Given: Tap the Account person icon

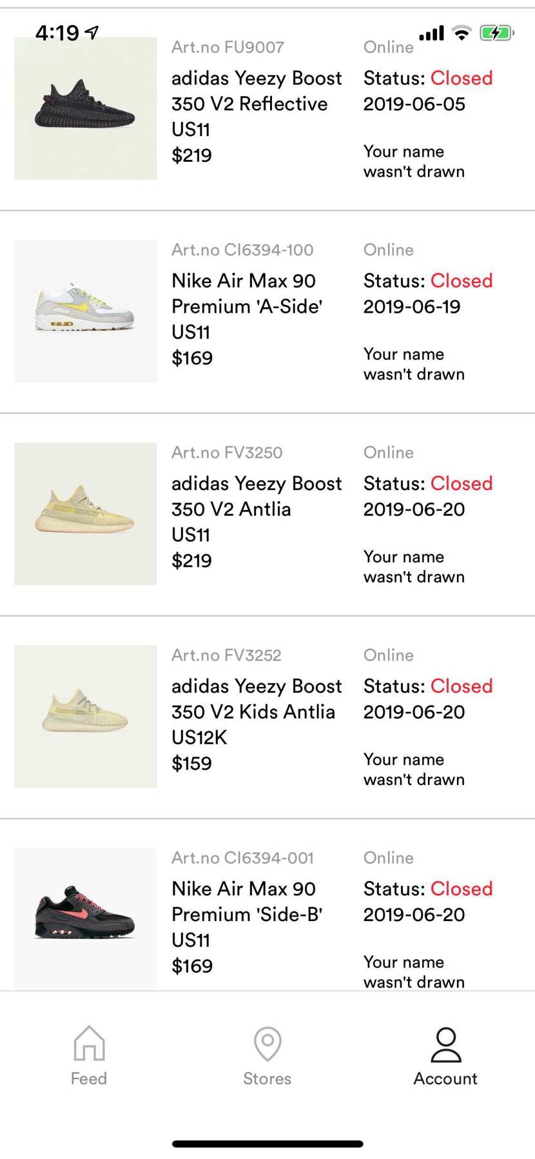Looking at the screenshot, I should click(445, 1045).
